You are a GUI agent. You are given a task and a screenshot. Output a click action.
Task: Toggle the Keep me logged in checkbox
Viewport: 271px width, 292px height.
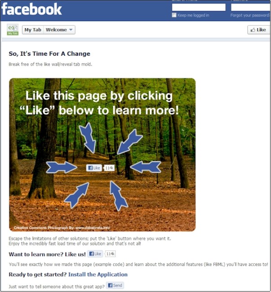[174, 15]
